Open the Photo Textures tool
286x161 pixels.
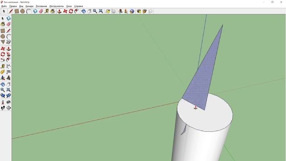click(126, 11)
